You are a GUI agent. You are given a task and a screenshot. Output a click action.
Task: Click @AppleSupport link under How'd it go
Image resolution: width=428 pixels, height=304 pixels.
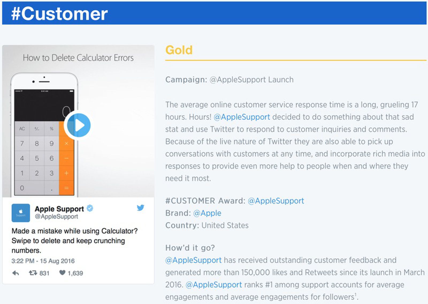click(193, 260)
